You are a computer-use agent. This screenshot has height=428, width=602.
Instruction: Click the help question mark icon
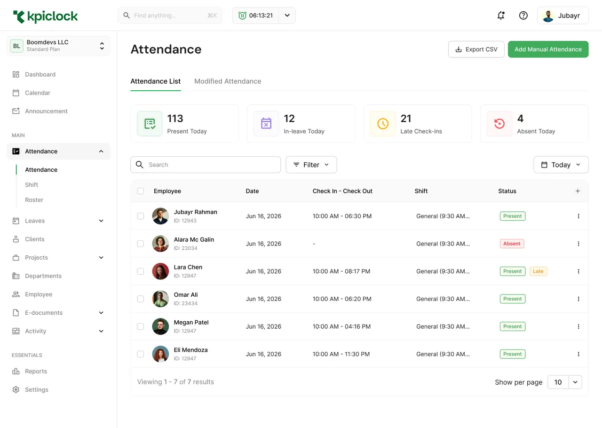click(x=523, y=16)
